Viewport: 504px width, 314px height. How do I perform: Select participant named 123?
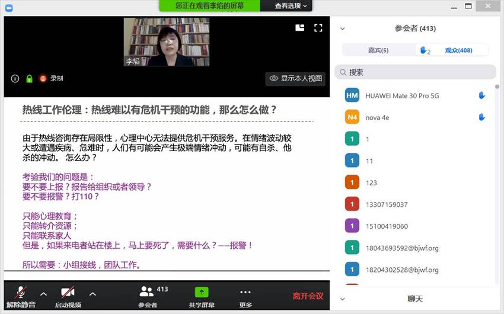[416, 182]
